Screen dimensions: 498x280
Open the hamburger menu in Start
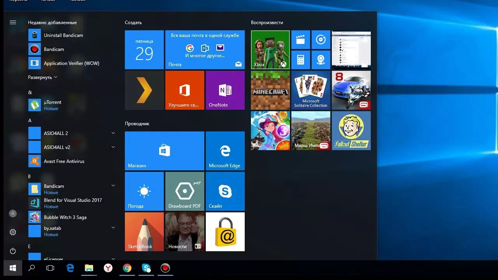(x=13, y=23)
